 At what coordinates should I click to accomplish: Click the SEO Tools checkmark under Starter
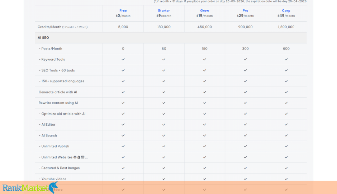point(164,70)
